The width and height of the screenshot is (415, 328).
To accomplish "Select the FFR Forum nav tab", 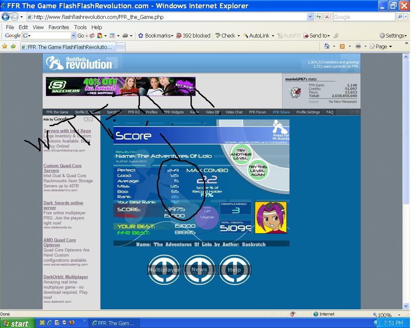I will point(257,112).
